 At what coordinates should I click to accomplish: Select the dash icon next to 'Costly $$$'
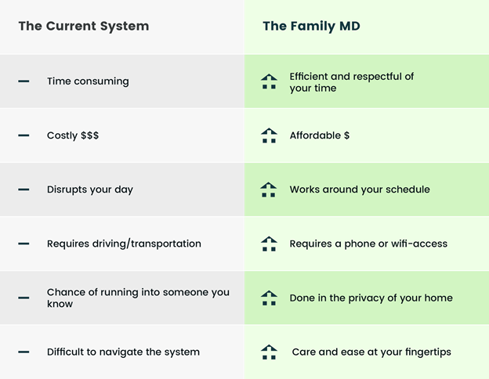24,135
